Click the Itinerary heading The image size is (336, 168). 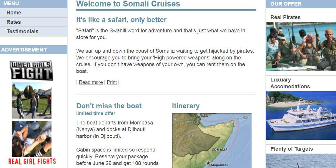tap(186, 106)
